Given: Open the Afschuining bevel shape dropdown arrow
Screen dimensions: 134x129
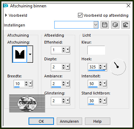Looking at the screenshot, I should [x=30, y=54].
